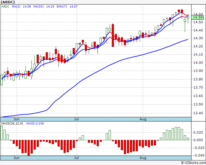206x165 pixels.
Task: Click the 14.20 price axis label
Action: pos(198,46)
